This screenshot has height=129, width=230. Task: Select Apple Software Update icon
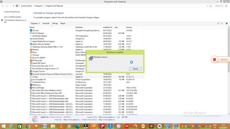31,44
